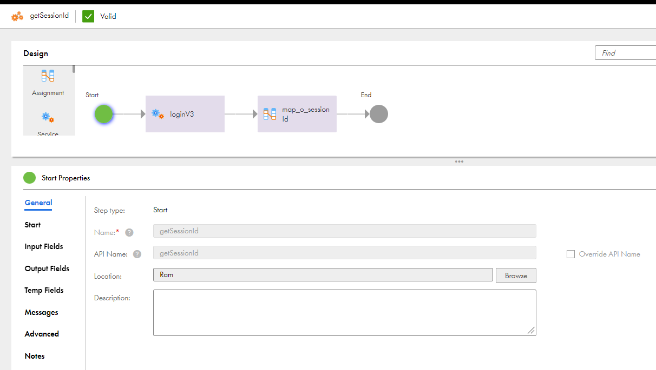Switch to the Input Fields tab
The height and width of the screenshot is (370, 656).
(44, 246)
